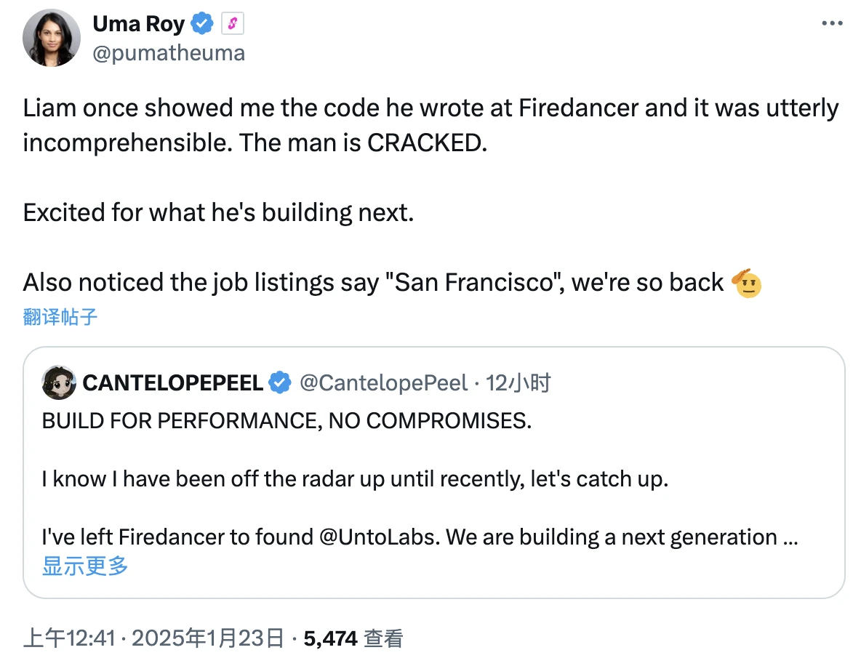Open CANTELOPEPEEL's small avatar in quoted post

click(x=59, y=382)
